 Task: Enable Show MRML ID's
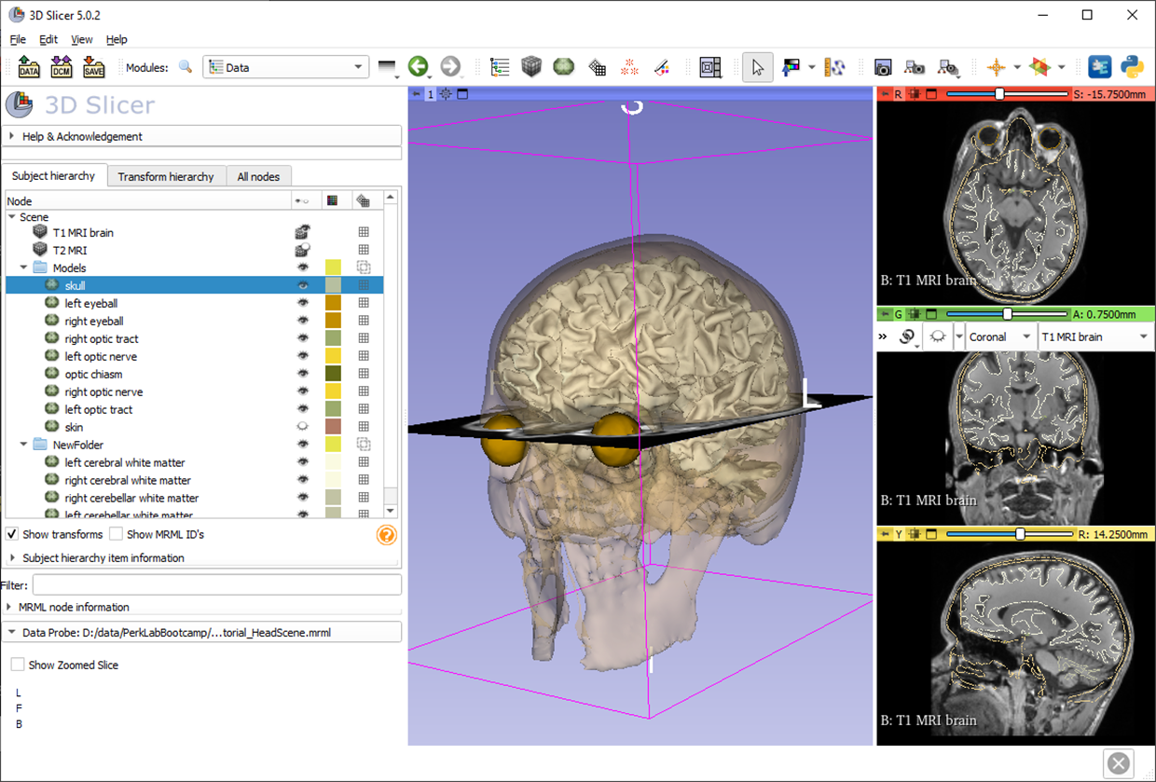pos(116,533)
